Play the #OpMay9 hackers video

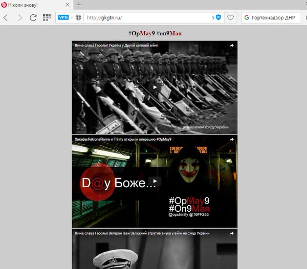pos(155,181)
